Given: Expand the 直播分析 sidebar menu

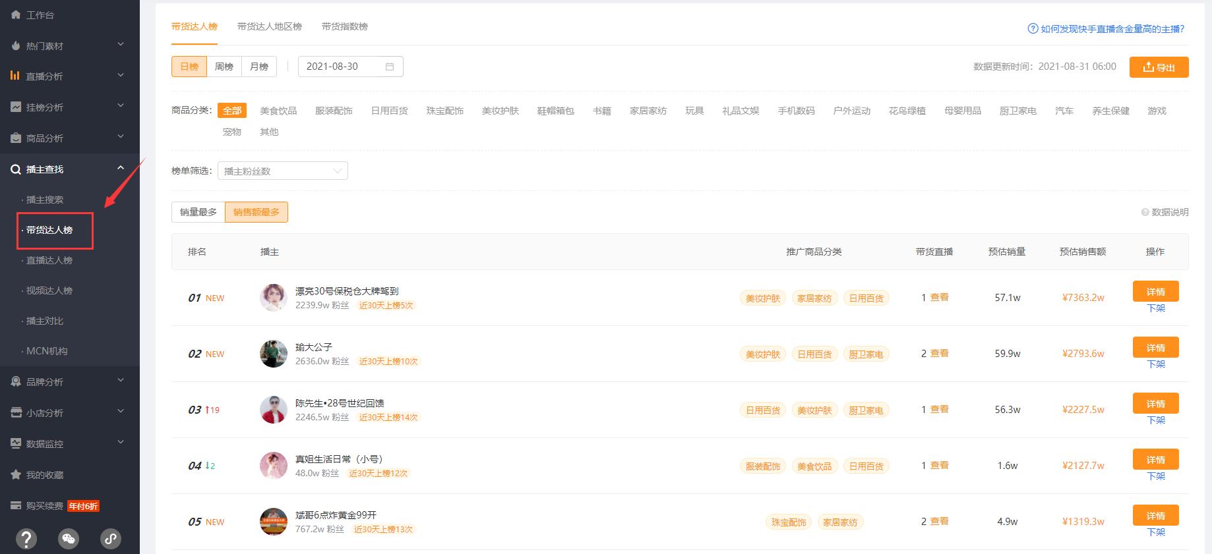Looking at the screenshot, I should [x=121, y=75].
